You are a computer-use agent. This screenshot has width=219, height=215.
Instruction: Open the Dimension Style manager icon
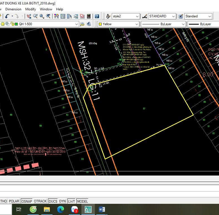144,16
